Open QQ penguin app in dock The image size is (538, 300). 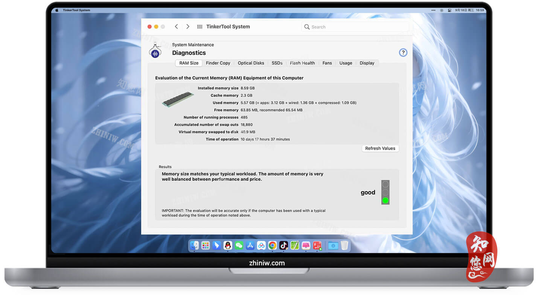pyautogui.click(x=228, y=245)
